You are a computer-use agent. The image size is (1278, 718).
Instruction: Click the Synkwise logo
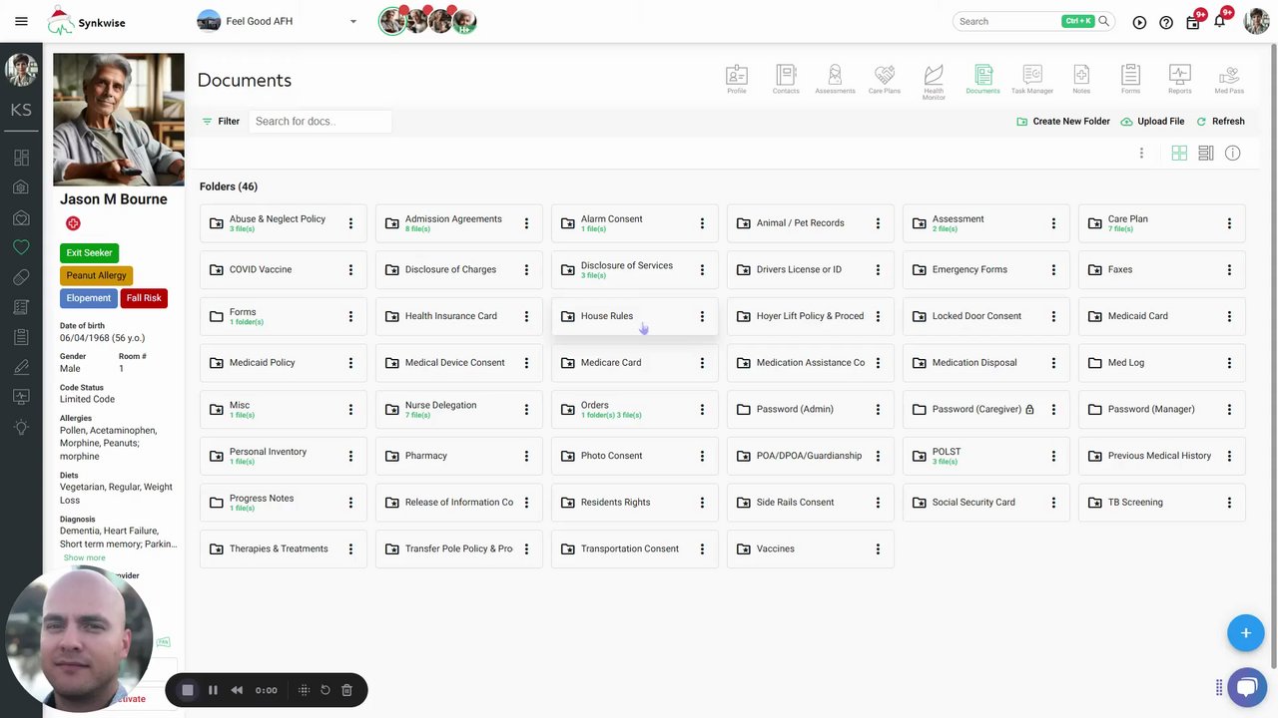[x=87, y=21]
